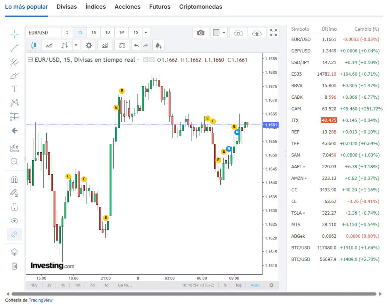Toggle Auto scale for price axis

255,285
